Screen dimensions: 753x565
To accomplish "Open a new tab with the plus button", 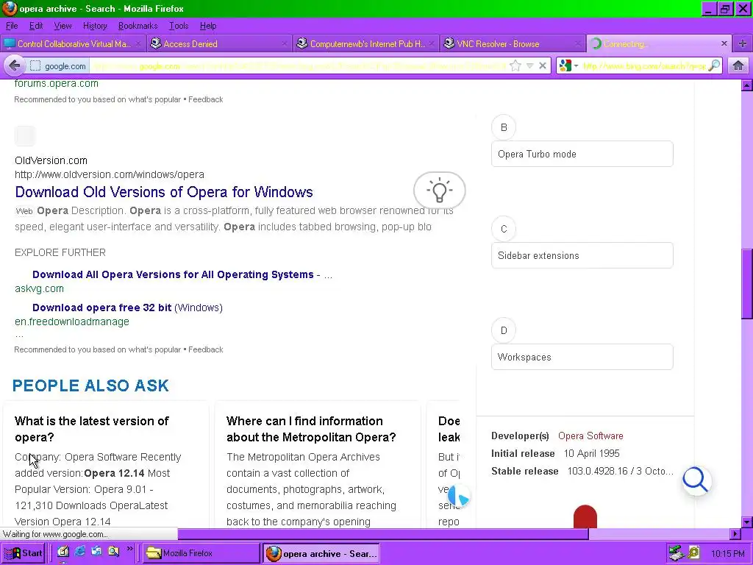I will [743, 43].
